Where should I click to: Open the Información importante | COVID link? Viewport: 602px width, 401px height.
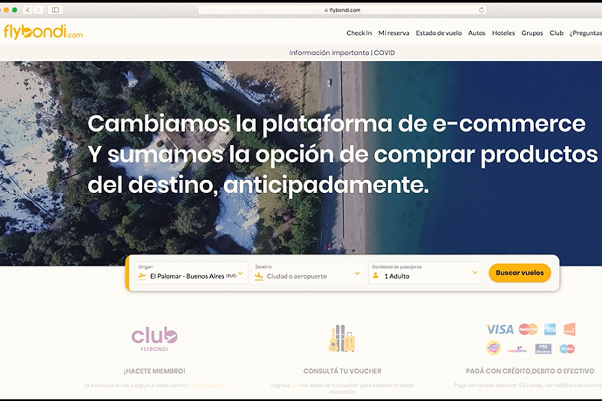pos(342,53)
